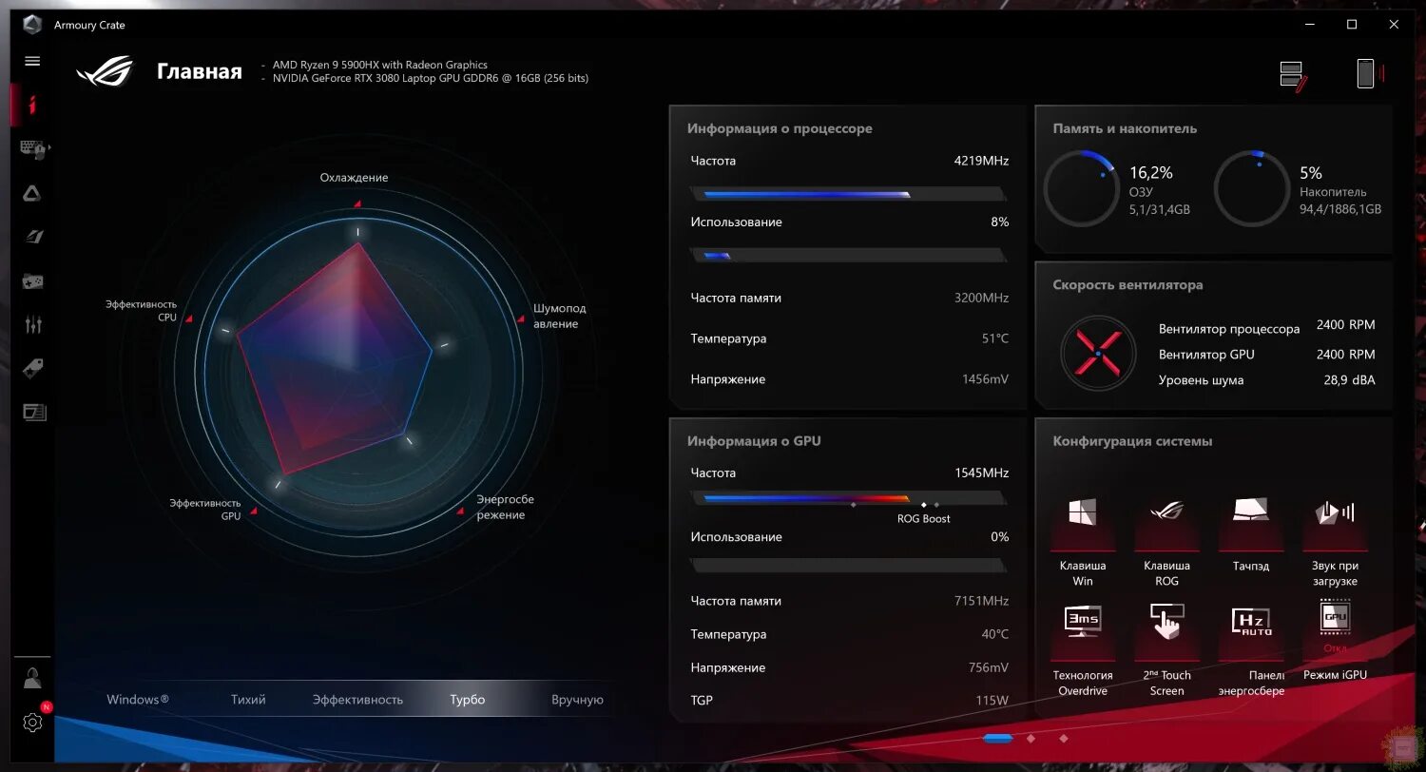Select the Тихий performance mode

(x=247, y=699)
